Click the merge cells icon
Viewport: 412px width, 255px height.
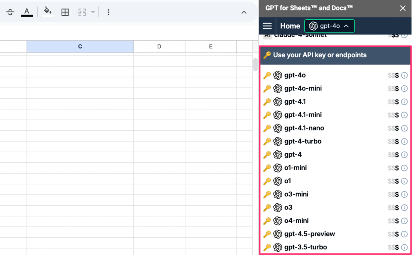pyautogui.click(x=82, y=12)
